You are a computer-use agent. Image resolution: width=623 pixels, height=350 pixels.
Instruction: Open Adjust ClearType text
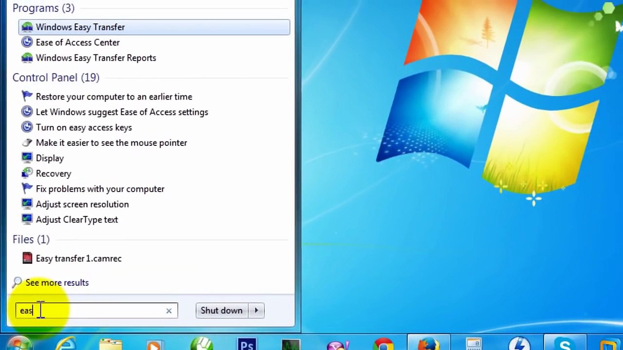pyautogui.click(x=77, y=220)
